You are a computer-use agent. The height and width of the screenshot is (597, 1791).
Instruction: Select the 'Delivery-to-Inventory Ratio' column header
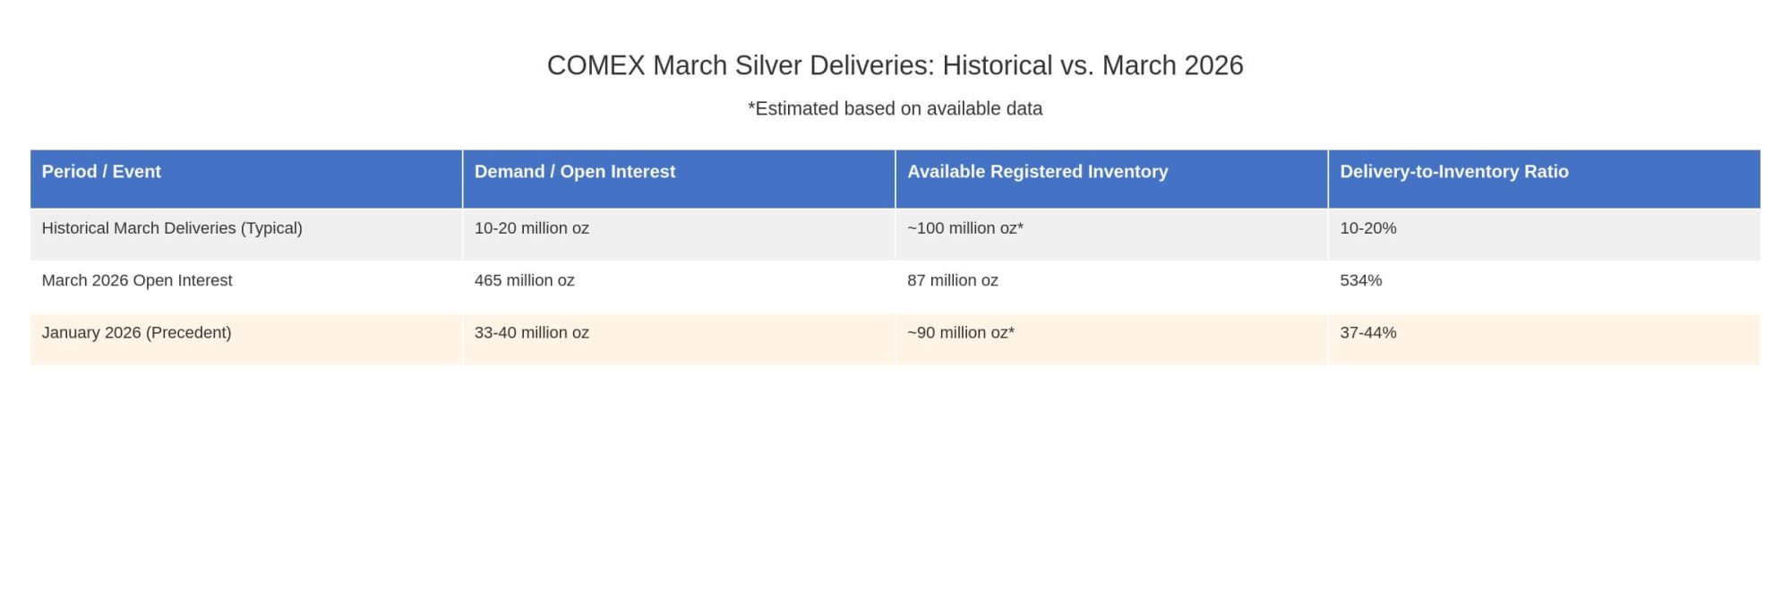pyautogui.click(x=1453, y=172)
